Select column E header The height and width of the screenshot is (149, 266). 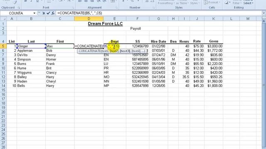click(x=115, y=19)
